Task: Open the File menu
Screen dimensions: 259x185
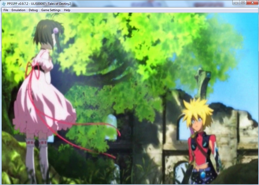Action: point(6,10)
